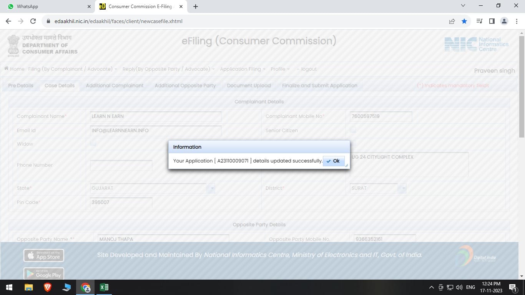Image resolution: width=525 pixels, height=295 pixels.
Task: Click the share page icon in address bar
Action: coord(452,21)
